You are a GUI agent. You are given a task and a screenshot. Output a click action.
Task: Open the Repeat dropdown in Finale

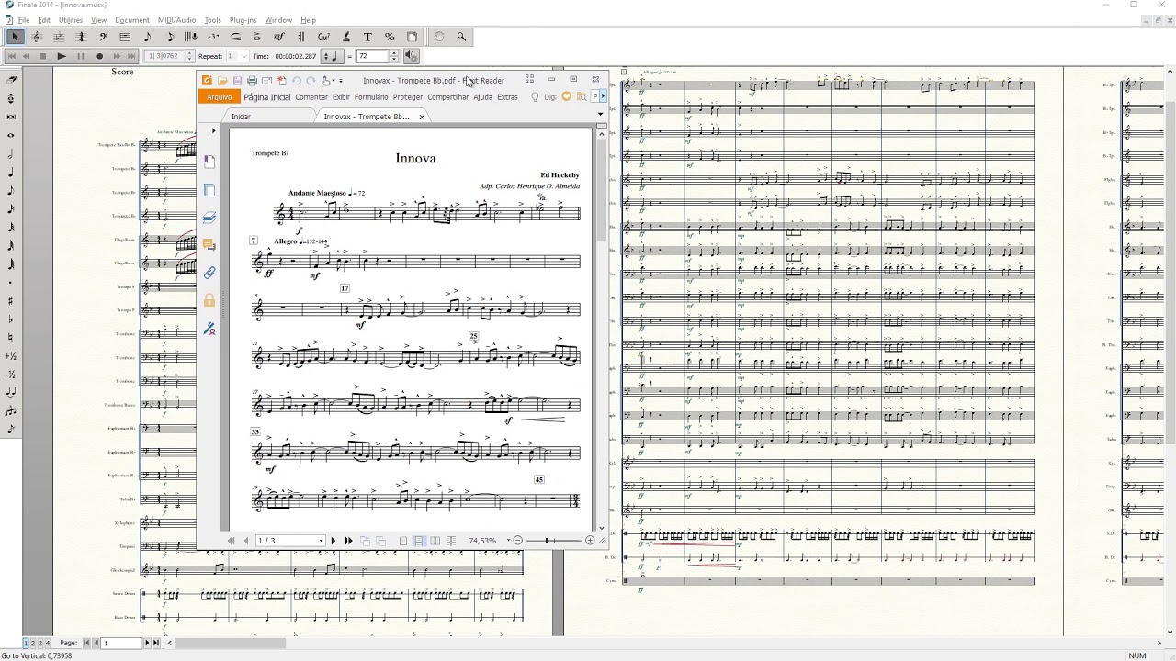(x=243, y=56)
